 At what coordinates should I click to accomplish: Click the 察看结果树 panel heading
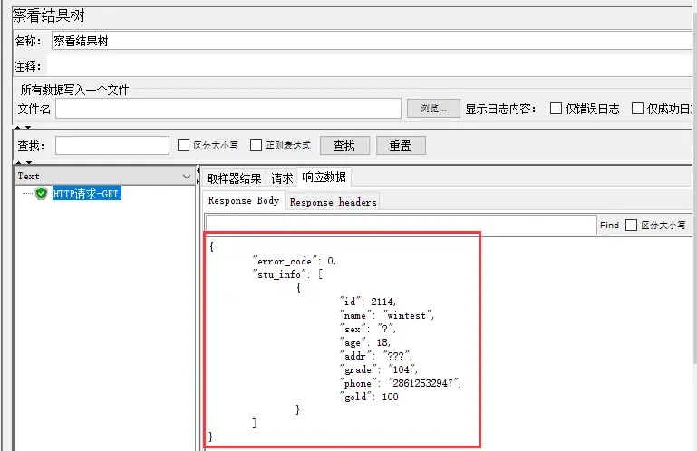coord(48,16)
